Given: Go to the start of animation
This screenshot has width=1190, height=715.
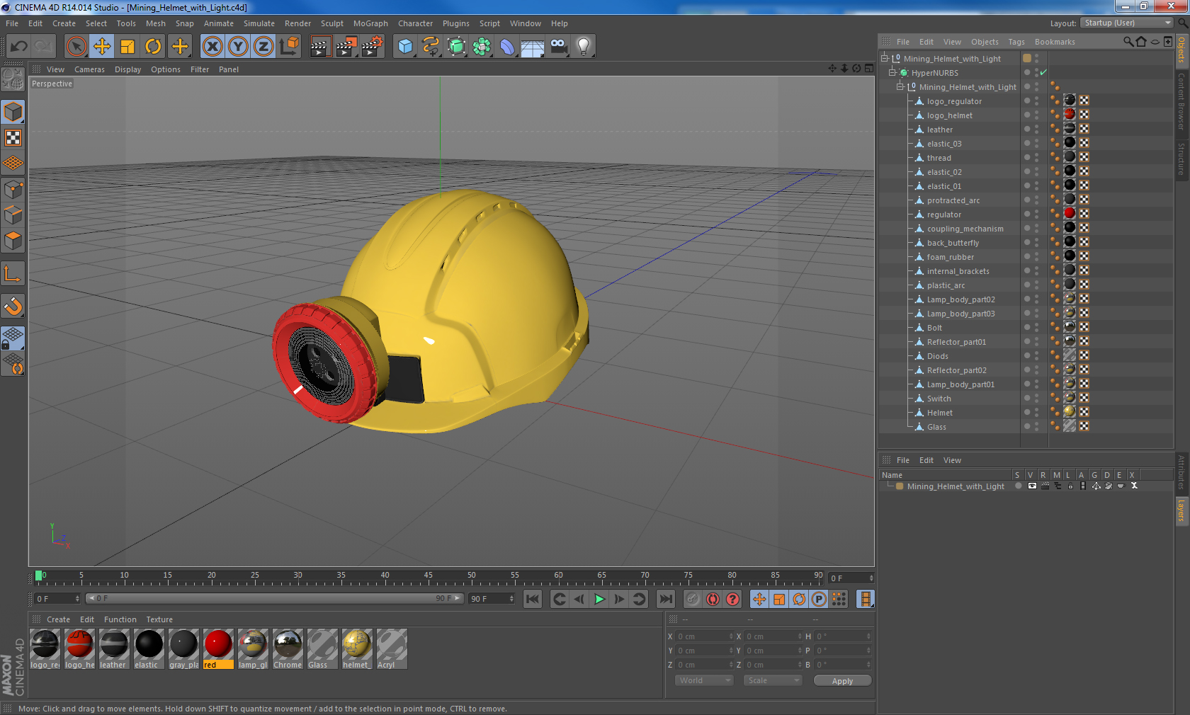Looking at the screenshot, I should (533, 599).
